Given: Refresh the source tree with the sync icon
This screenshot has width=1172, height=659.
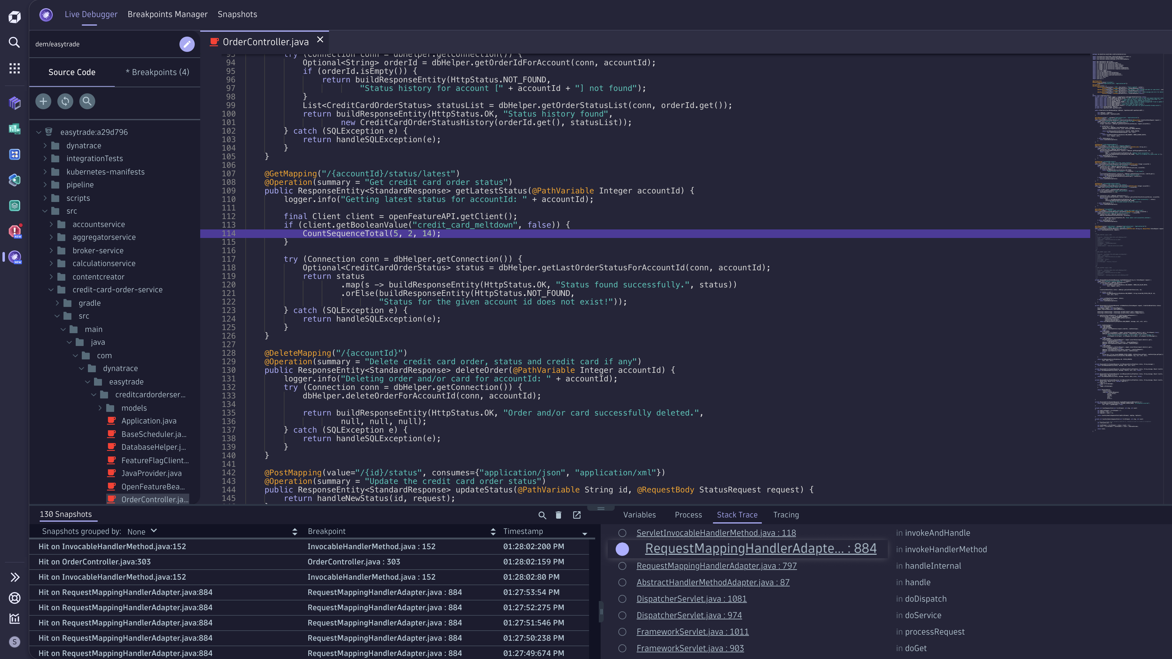Looking at the screenshot, I should 65,101.
